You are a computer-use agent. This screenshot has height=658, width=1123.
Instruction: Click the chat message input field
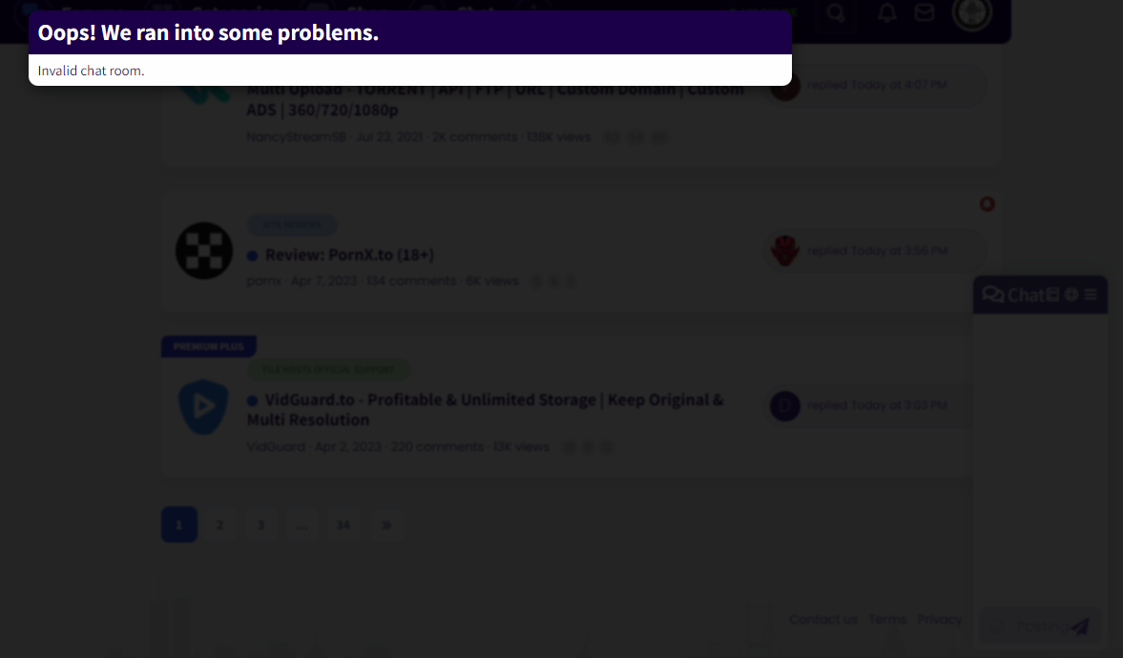click(x=1030, y=627)
